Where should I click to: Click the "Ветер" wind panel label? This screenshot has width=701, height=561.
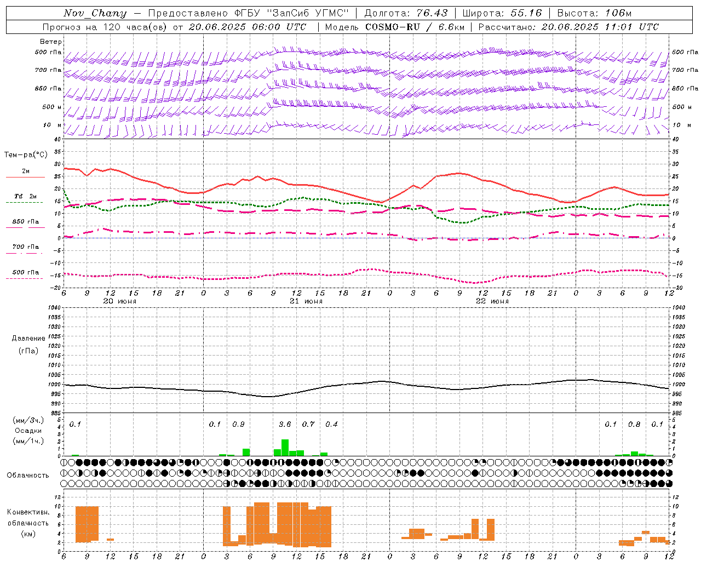pos(50,42)
